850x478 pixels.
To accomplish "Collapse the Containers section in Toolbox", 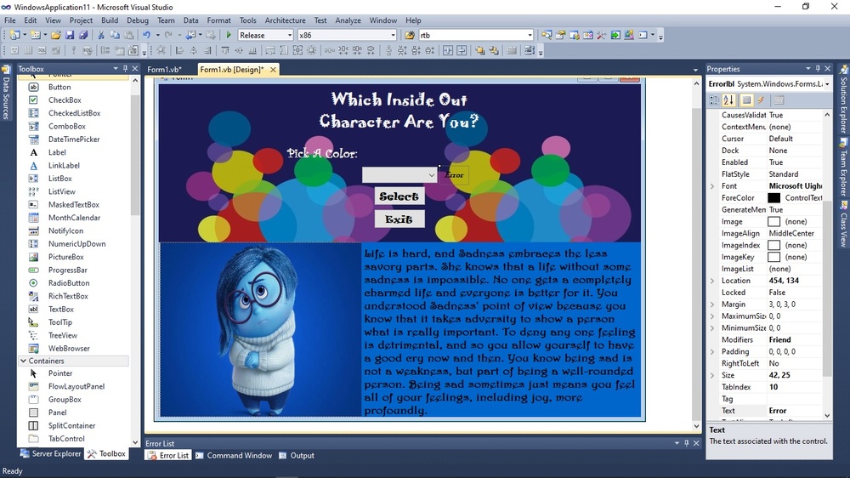I will pos(23,361).
